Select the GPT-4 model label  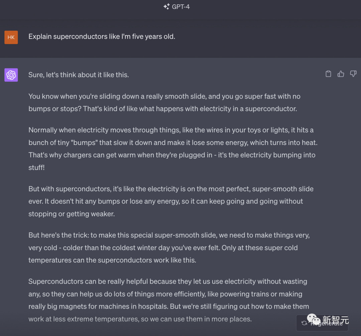(x=181, y=7)
